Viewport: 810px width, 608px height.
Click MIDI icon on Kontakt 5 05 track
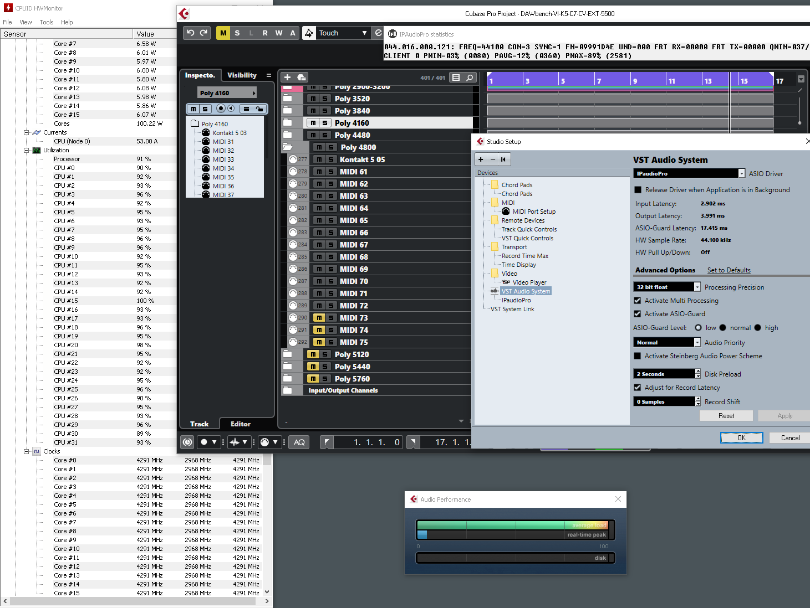pyautogui.click(x=293, y=159)
